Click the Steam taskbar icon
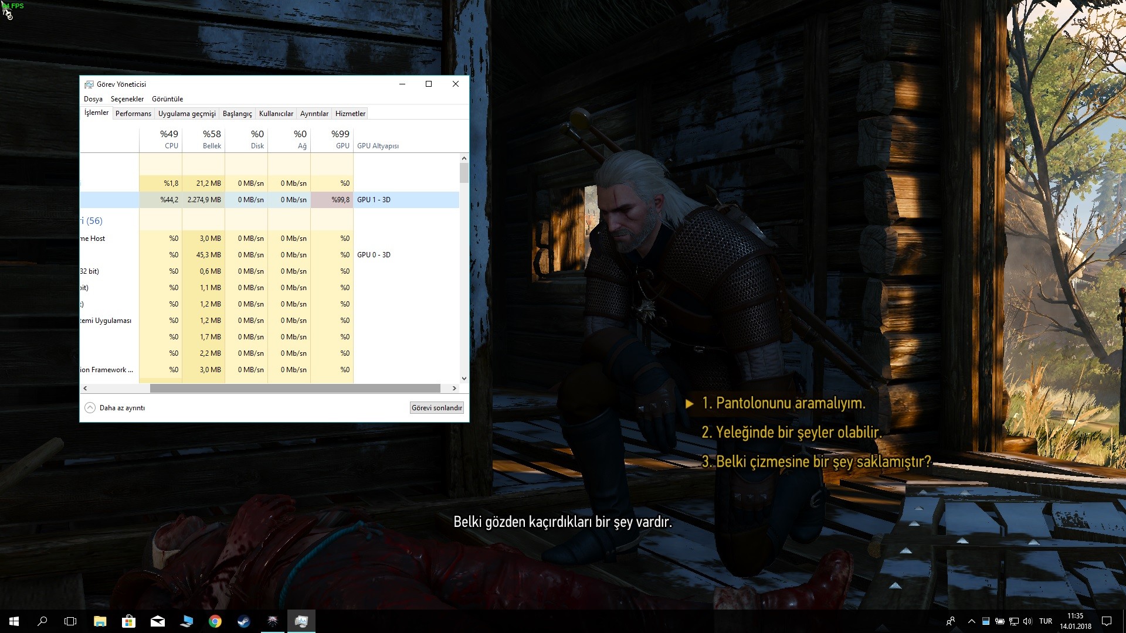This screenshot has height=633, width=1126. click(x=243, y=621)
